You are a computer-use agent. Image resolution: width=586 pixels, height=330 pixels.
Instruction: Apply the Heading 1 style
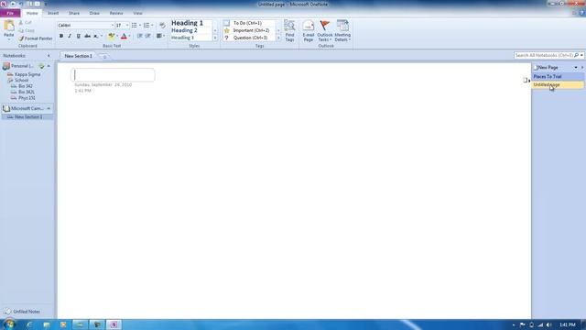point(187,23)
